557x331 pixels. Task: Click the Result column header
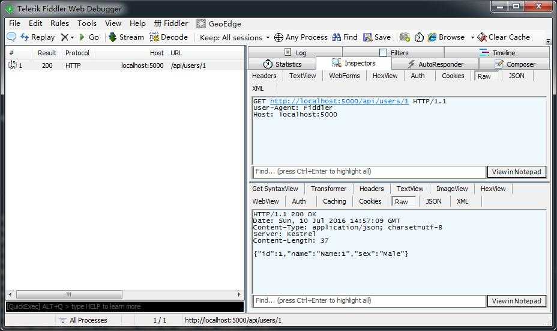(47, 53)
